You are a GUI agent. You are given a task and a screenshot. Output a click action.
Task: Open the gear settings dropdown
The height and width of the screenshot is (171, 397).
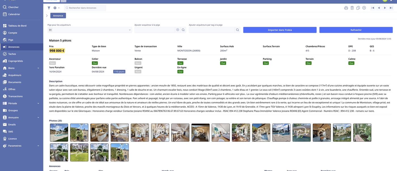tap(56, 8)
